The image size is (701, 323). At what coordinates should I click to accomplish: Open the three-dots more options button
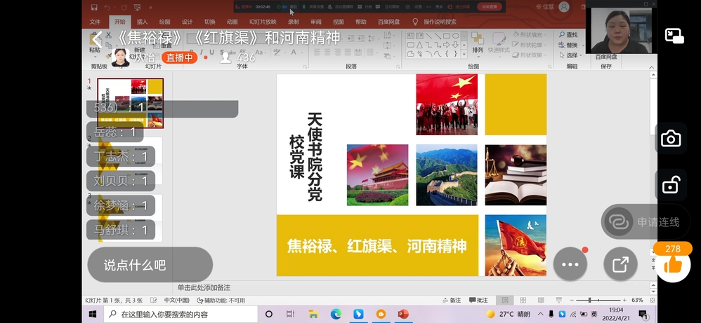[x=570, y=264]
